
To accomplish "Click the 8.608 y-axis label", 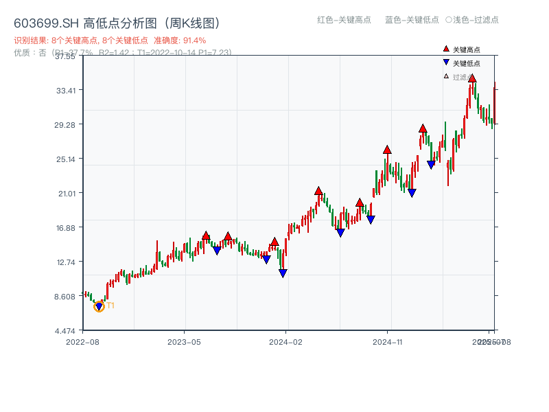I will [65, 297].
